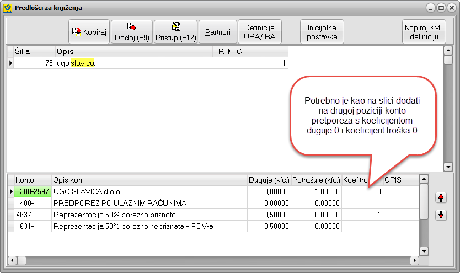
Task: Select PREDPOREZ PO ULAZNIM RAČUNIMA cell
Action: (149, 203)
